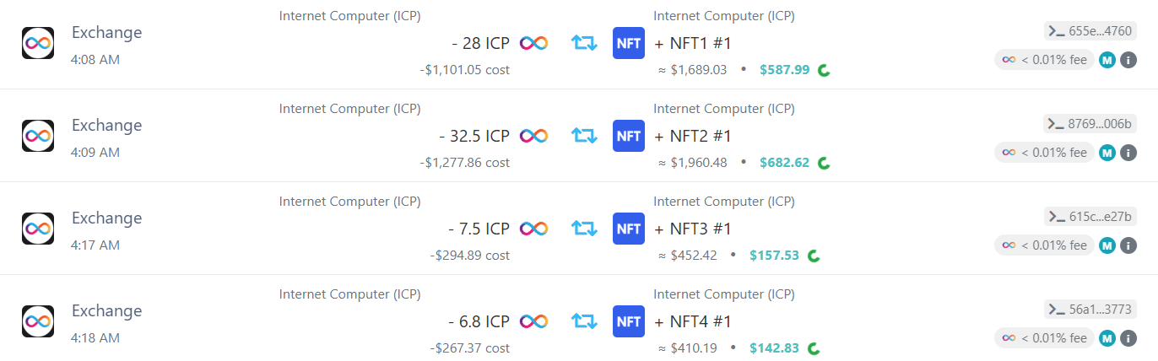
Task: Select the -$1,277.86 cost text
Action: tap(464, 163)
